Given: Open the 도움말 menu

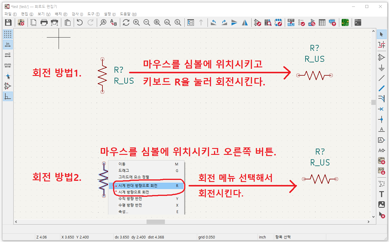Looking at the screenshot, I should [x=128, y=14].
